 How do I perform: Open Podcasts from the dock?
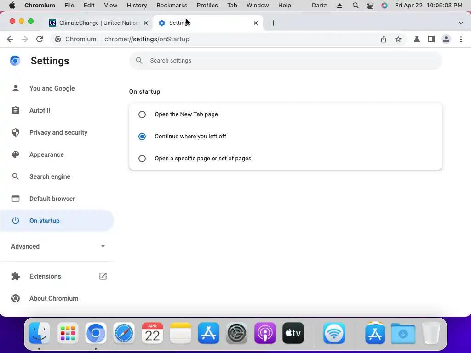point(265,333)
